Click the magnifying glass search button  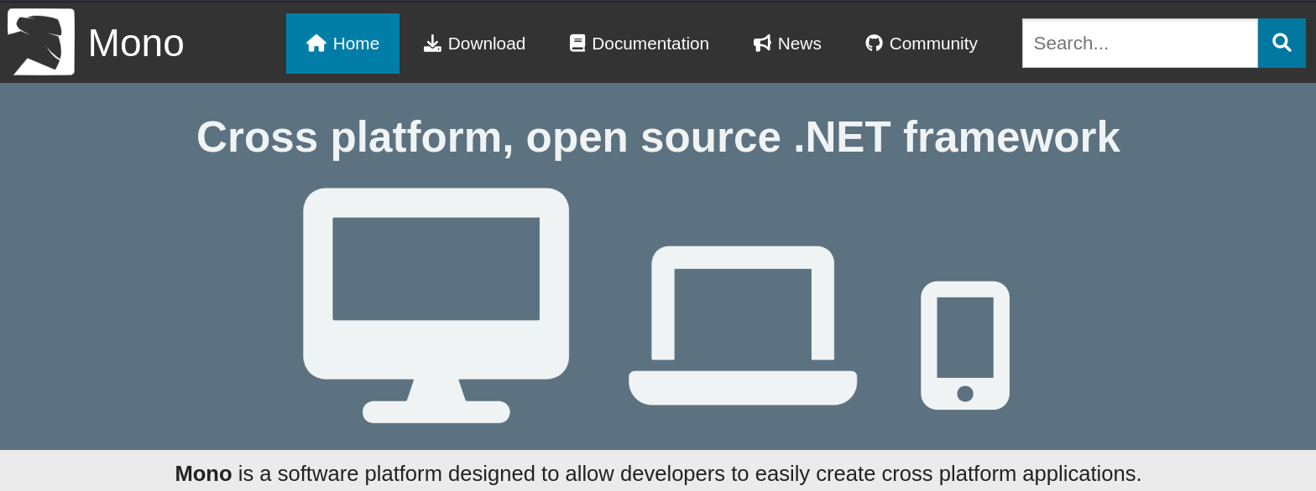click(1282, 44)
